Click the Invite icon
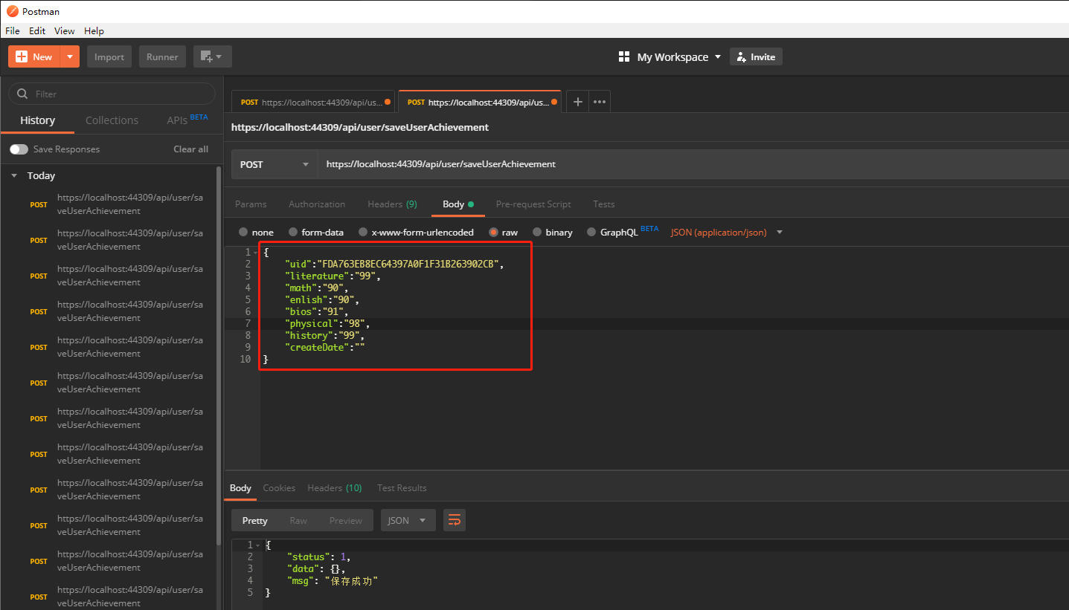1069x610 pixels. click(742, 56)
